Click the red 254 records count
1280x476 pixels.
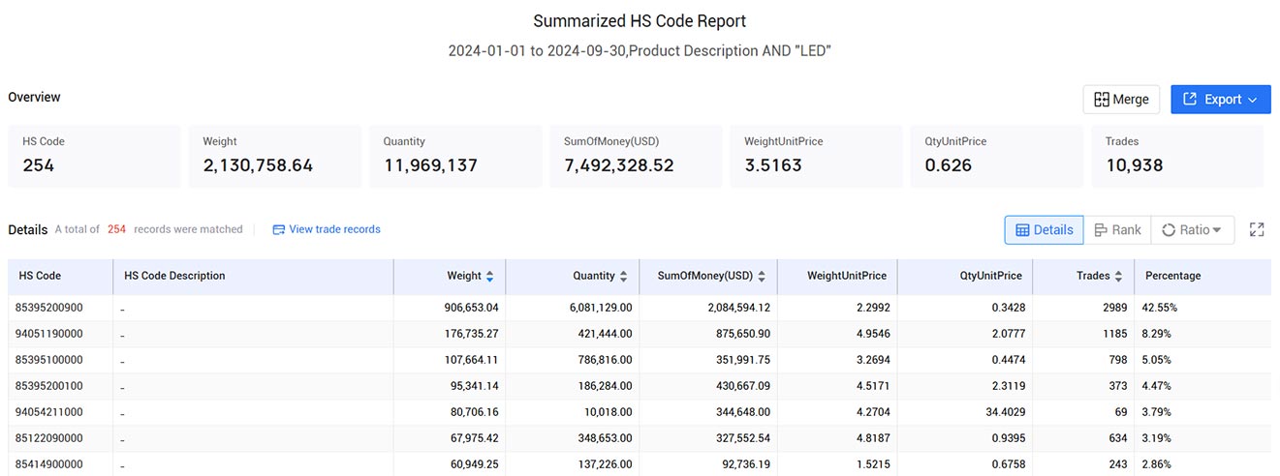(x=116, y=229)
